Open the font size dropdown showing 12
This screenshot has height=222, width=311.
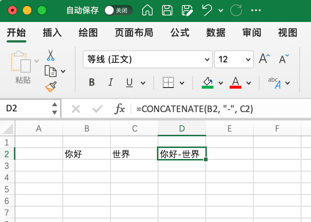pyautogui.click(x=234, y=59)
